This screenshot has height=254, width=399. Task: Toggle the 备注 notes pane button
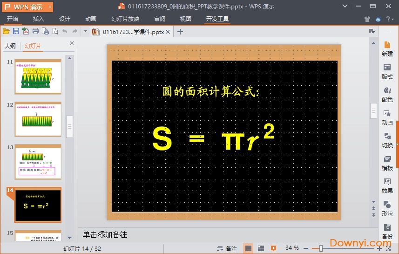[227, 248]
